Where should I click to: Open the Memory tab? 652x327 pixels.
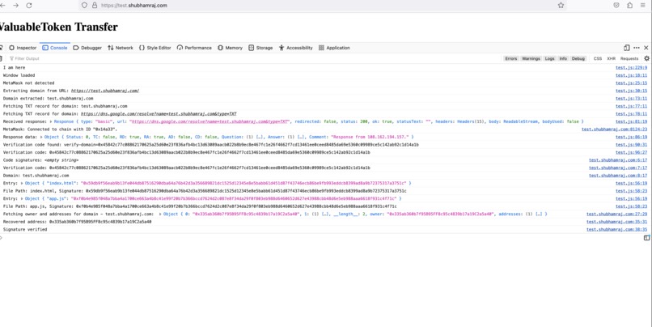(x=230, y=48)
